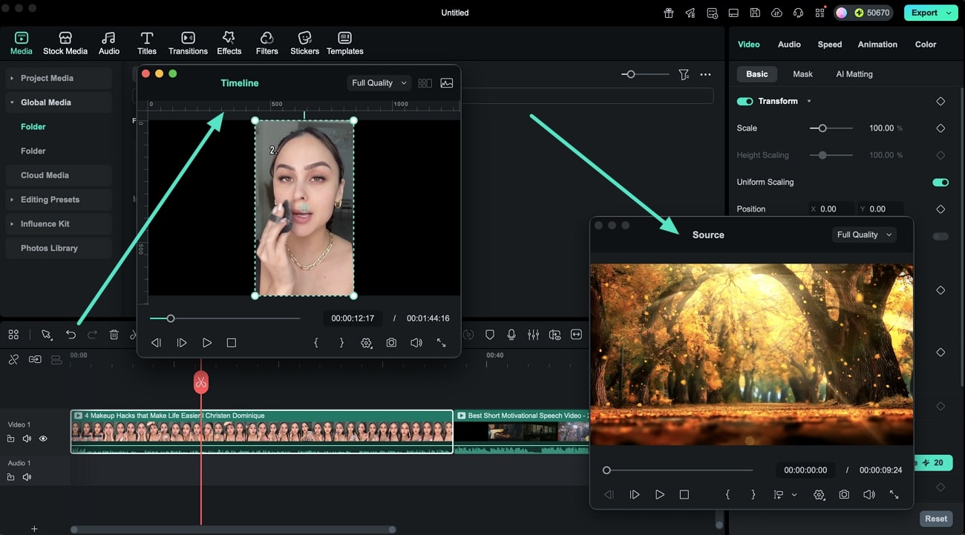The height and width of the screenshot is (535, 965).
Task: Open the audio mixer icon
Action: 533,335
